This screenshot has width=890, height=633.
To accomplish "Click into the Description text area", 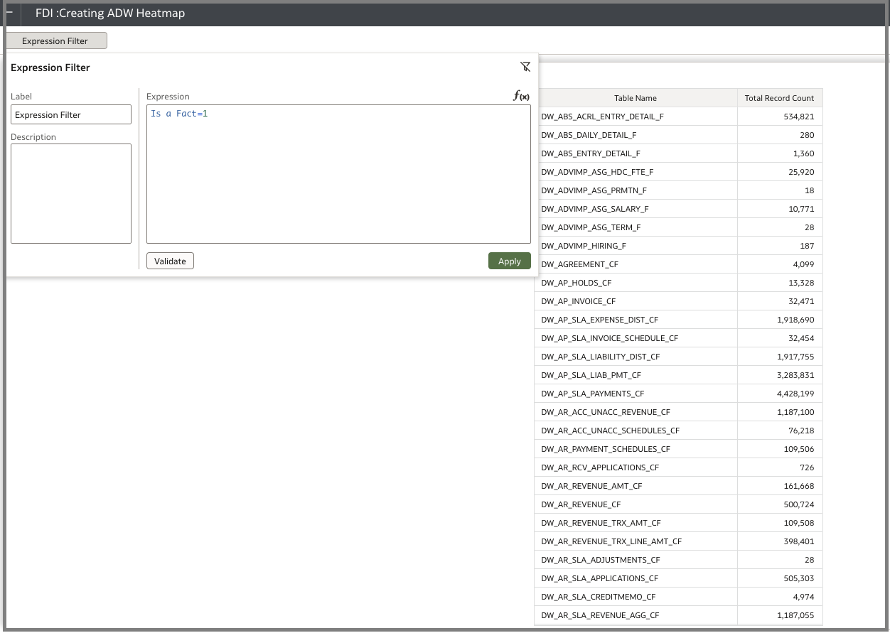I will point(71,193).
